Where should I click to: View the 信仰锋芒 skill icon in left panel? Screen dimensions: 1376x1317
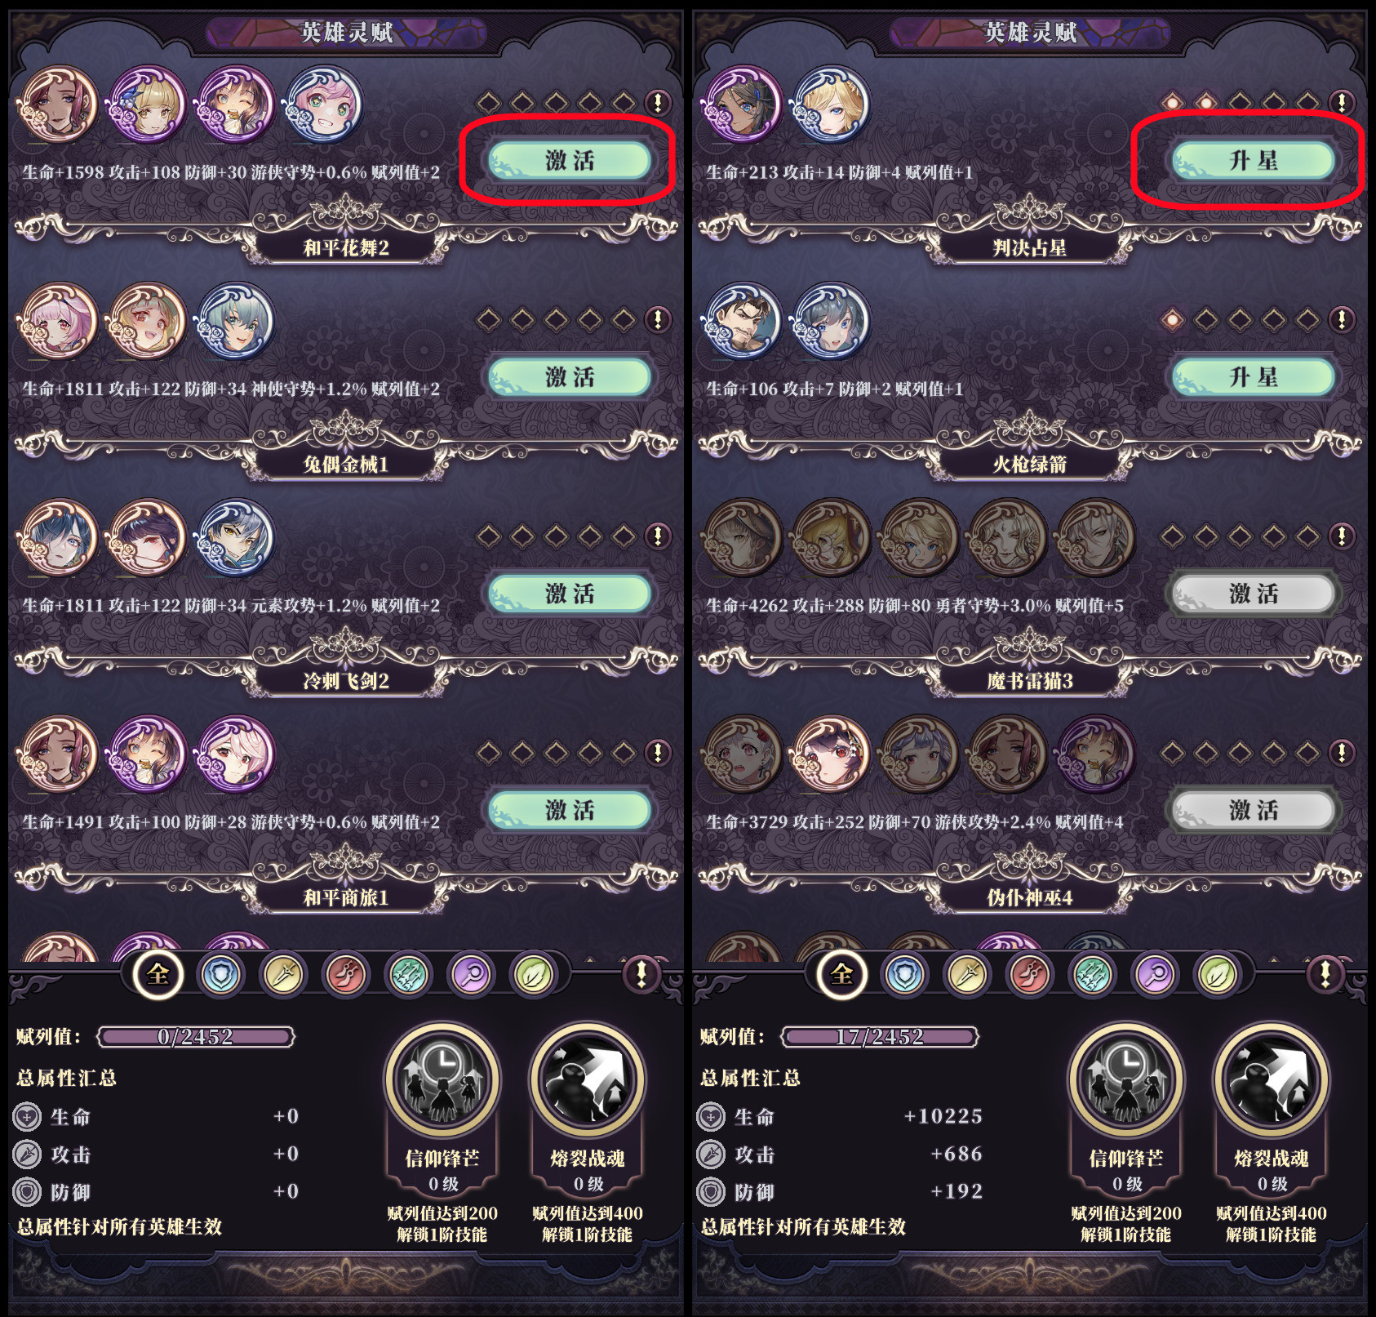pos(442,1079)
